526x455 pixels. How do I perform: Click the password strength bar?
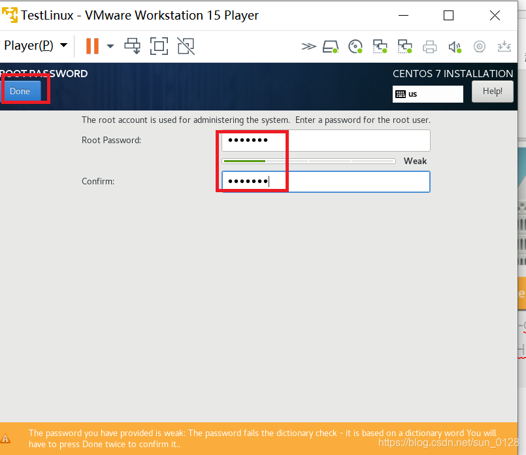308,161
